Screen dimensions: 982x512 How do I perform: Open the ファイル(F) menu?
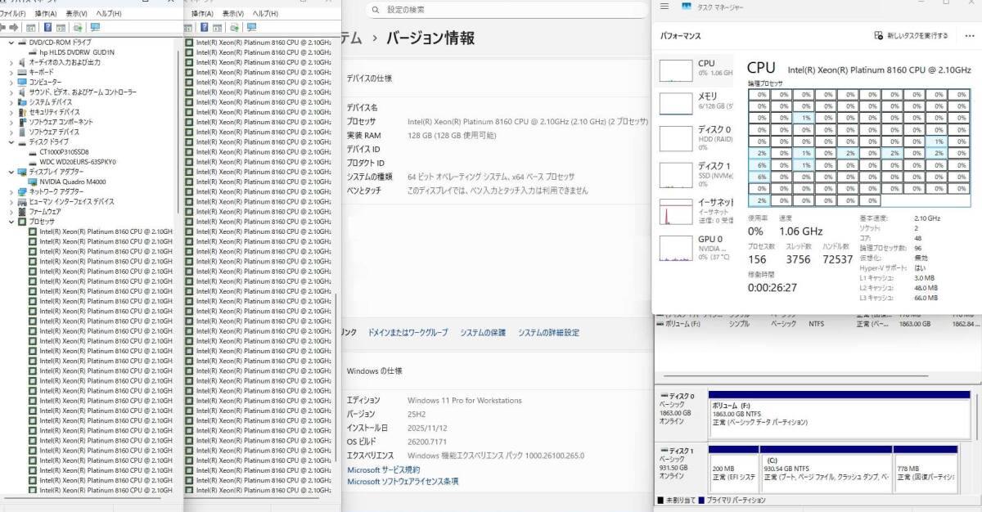tap(13, 14)
